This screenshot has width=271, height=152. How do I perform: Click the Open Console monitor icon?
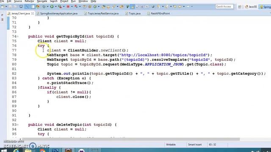(x=21, y=7)
